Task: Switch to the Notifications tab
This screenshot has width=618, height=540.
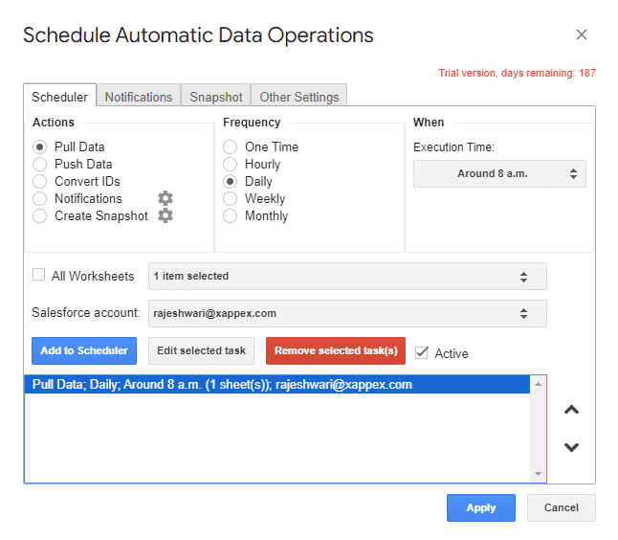Action: [139, 97]
